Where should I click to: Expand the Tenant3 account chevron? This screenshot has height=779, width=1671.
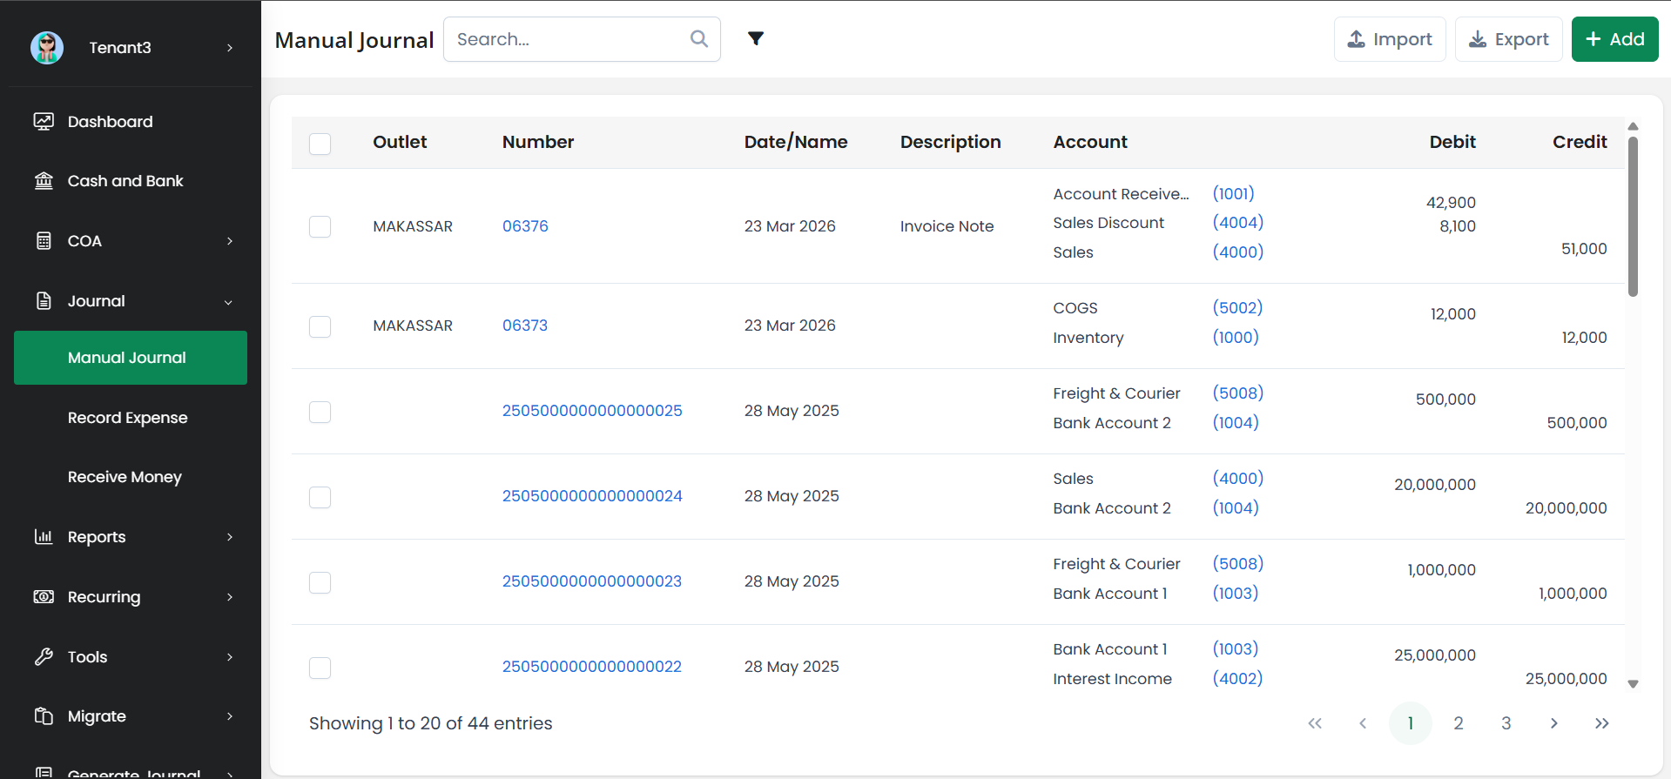pos(230,48)
